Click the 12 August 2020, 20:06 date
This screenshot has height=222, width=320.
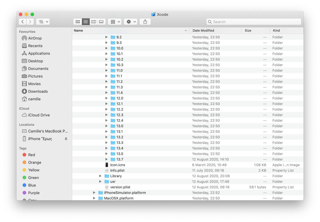[x=211, y=176]
